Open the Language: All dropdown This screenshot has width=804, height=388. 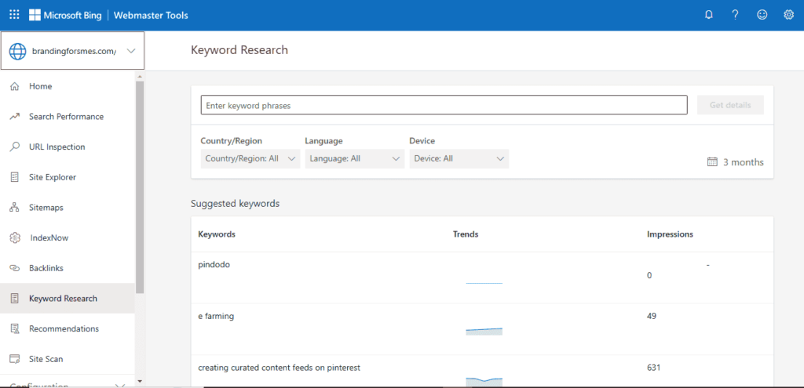pos(354,158)
